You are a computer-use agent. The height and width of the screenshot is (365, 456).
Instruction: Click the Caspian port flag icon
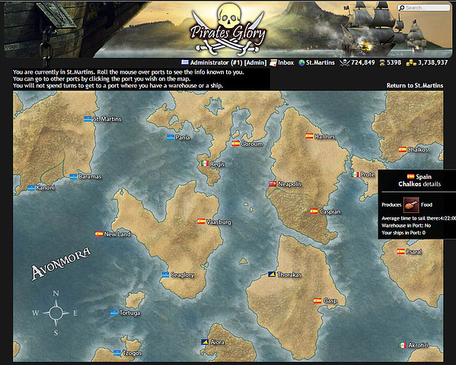tap(314, 211)
